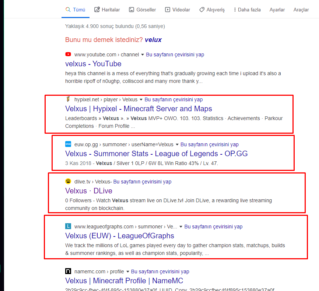Expand the dropdown arrow for euw.op.gg result
The width and height of the screenshot is (319, 291).
177,145
